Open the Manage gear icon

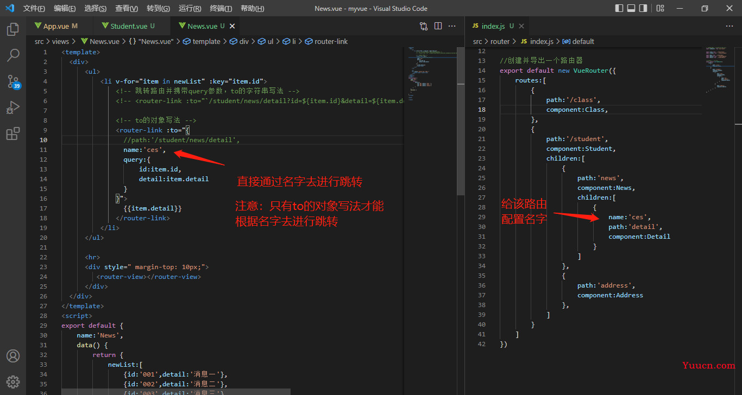(x=13, y=381)
